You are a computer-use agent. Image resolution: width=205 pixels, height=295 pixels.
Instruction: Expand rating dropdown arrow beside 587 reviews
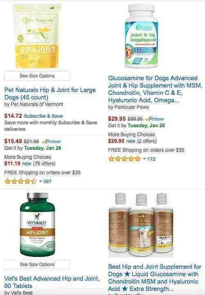pos(40,181)
